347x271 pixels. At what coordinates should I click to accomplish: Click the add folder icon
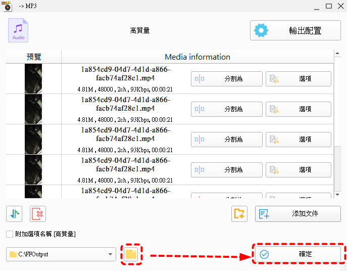tap(239, 214)
